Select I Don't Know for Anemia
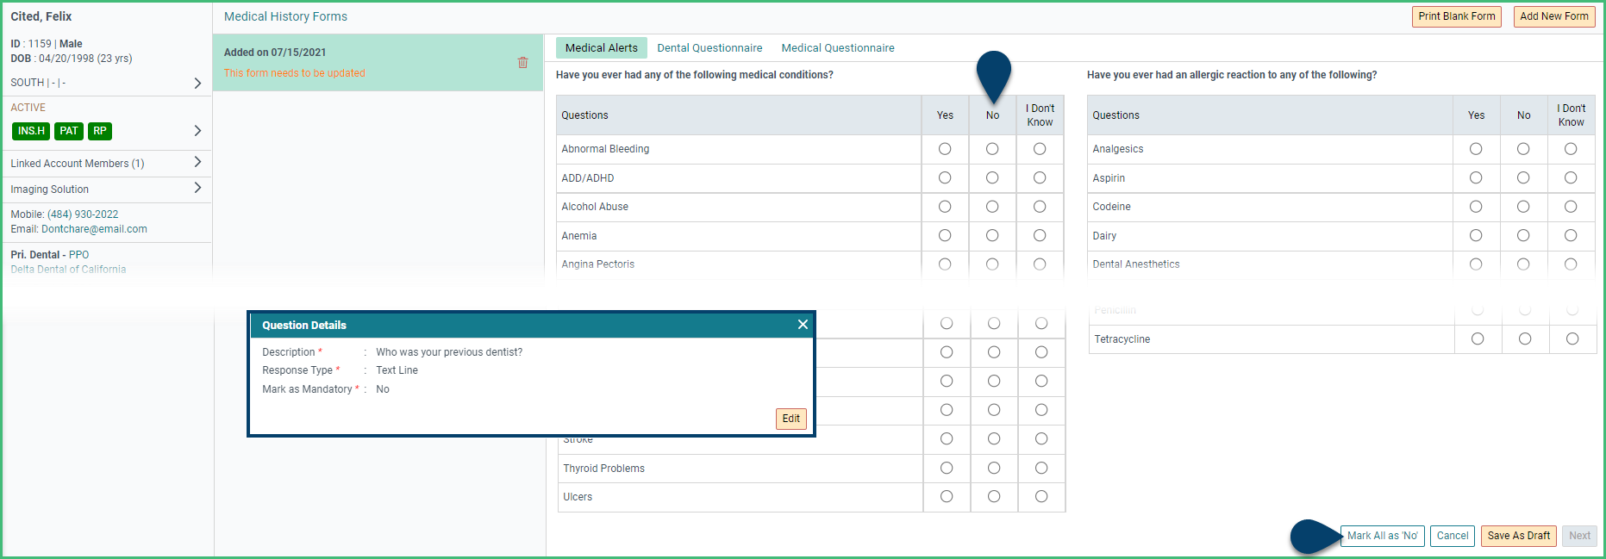 pyautogui.click(x=1040, y=235)
